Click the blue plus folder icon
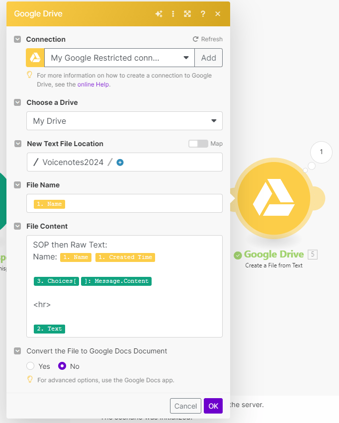339x423 pixels. (x=120, y=163)
